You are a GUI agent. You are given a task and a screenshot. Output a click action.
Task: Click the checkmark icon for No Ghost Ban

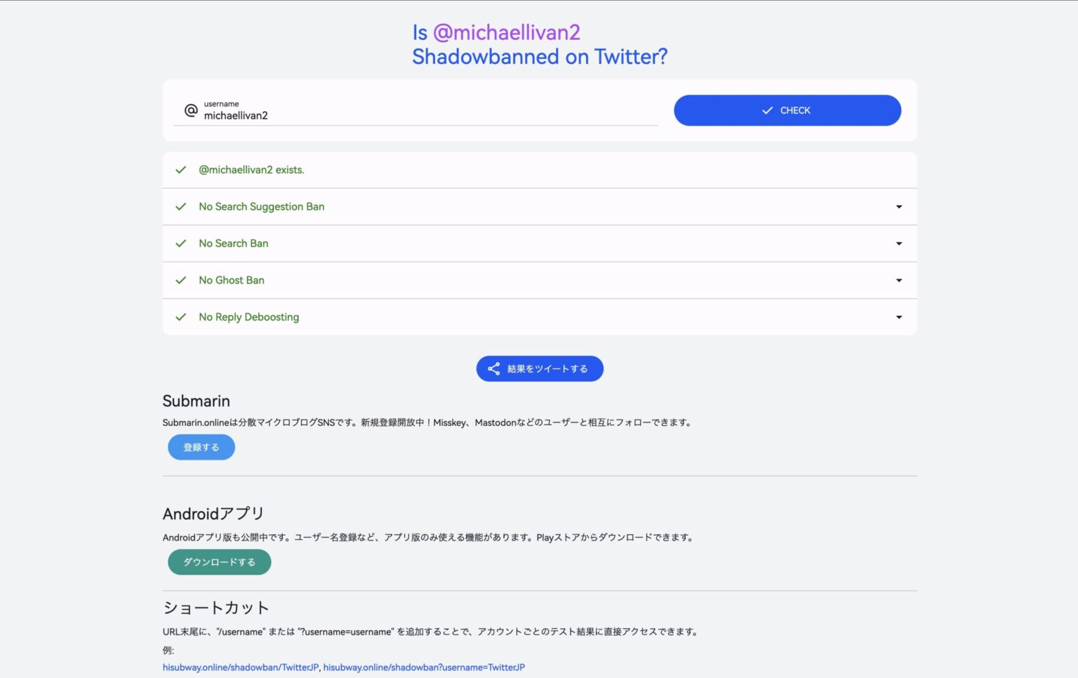pos(181,280)
